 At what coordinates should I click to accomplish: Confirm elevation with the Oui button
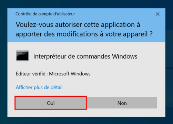point(51,103)
